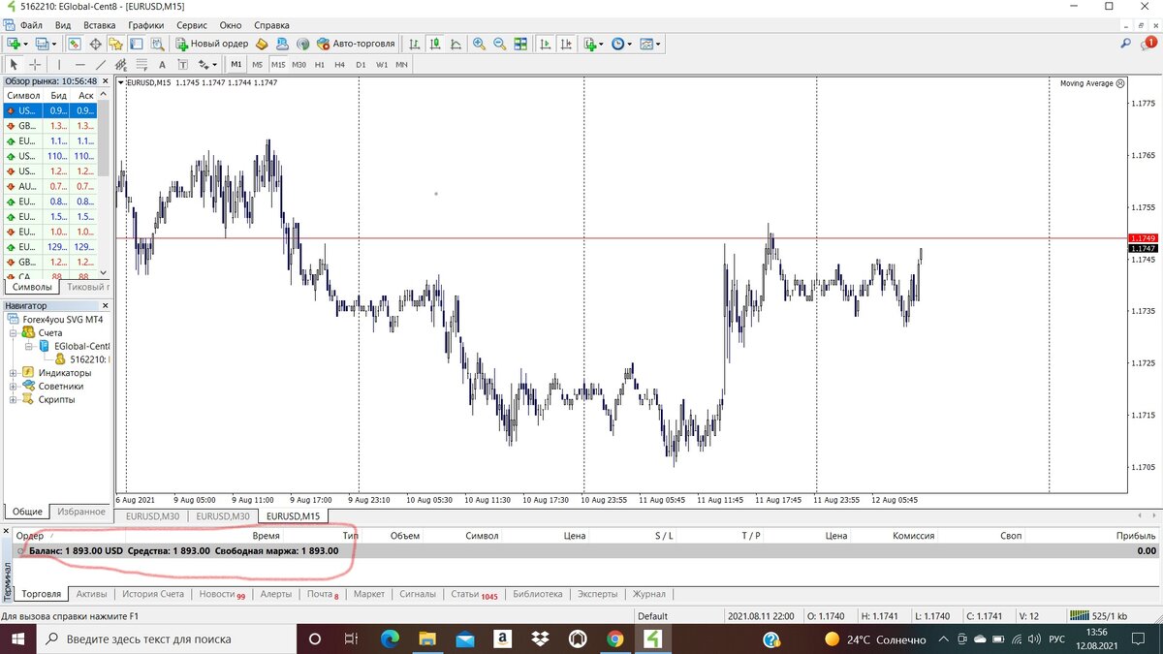The height and width of the screenshot is (654, 1163).
Task: Launch MetaEditor with the yellow book icon
Action: coord(261,44)
